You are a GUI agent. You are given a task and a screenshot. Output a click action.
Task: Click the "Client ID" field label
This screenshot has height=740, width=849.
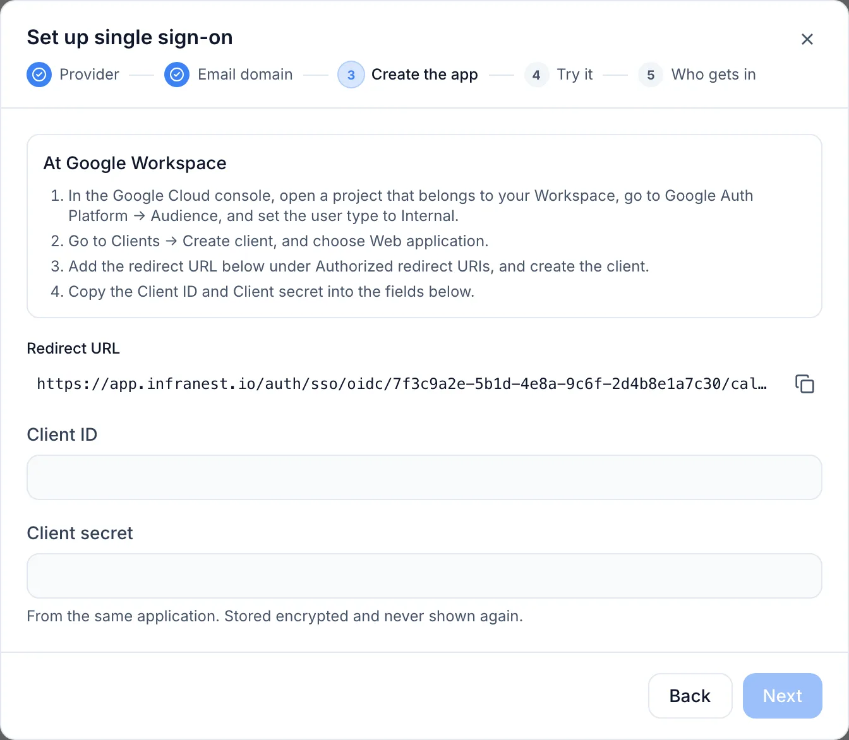(62, 434)
